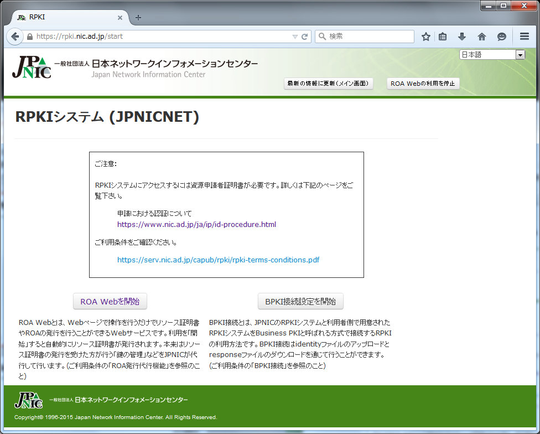Click the JPNIC logo in the footer
Screen dimensions: 540x434
[29, 400]
